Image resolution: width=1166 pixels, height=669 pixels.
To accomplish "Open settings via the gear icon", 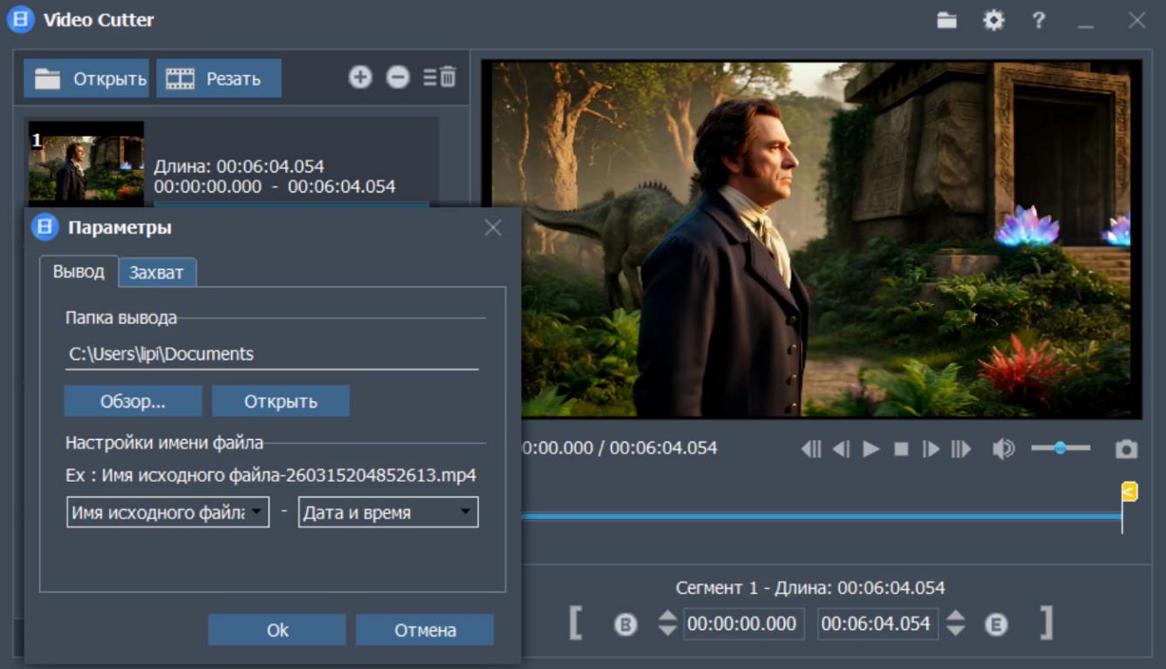I will pyautogui.click(x=993, y=20).
